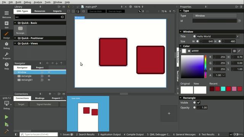Open the Text Editor side tab

(178, 76)
